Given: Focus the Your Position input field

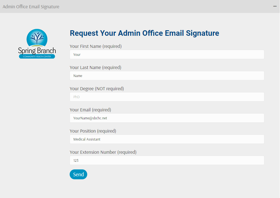Looking at the screenshot, I should 167,139.
